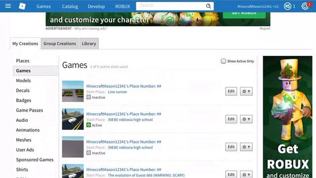Open start place link of the Active game
This screenshot has width=316, height=178.
(130, 120)
